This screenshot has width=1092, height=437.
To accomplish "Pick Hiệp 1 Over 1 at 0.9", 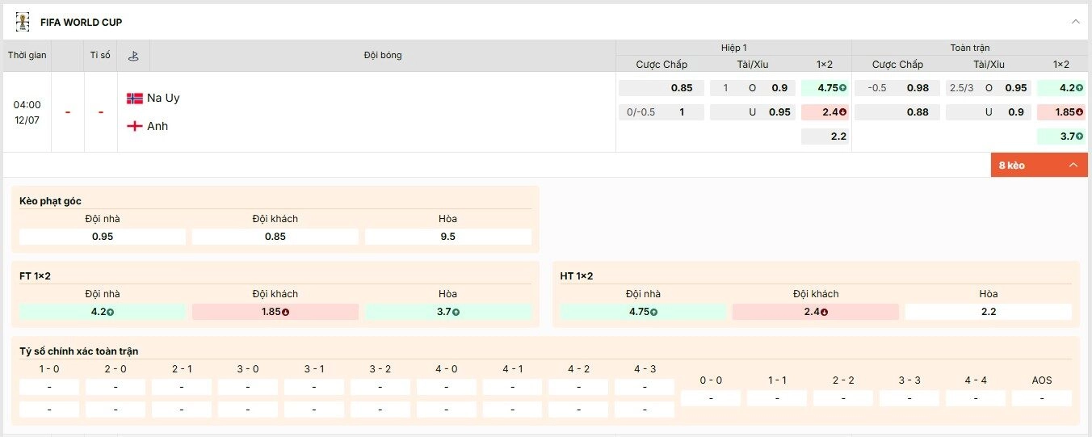I will pos(753,88).
